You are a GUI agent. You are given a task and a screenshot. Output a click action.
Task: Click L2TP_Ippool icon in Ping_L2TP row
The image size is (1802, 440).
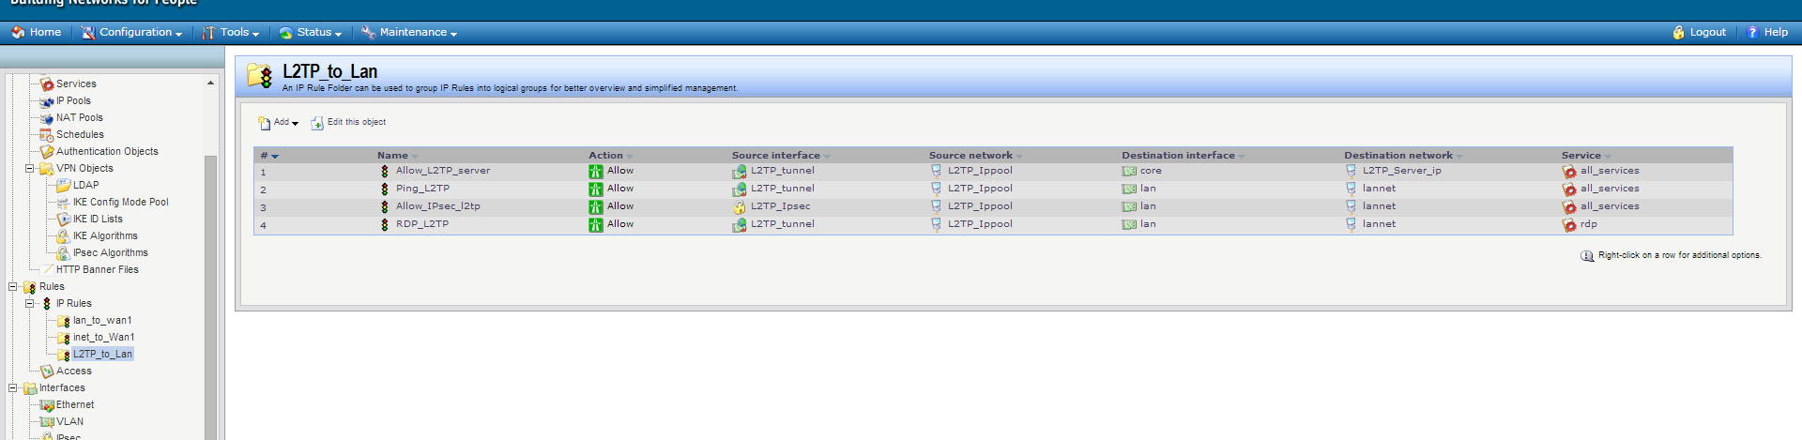(936, 189)
